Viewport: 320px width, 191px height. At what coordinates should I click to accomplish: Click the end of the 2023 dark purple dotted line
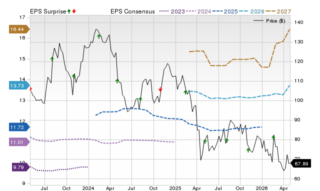88,167
